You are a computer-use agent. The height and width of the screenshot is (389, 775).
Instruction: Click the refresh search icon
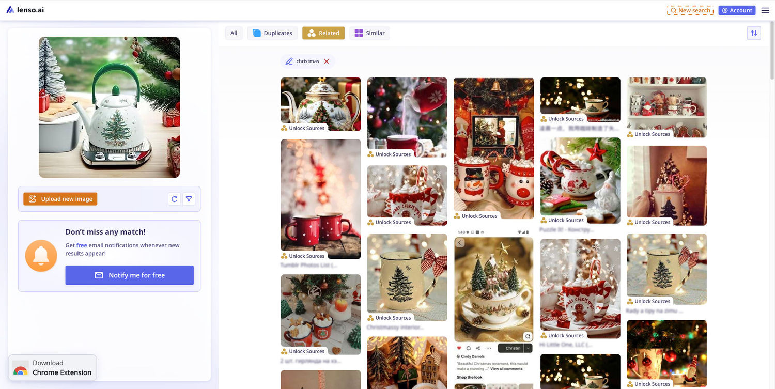pos(175,199)
